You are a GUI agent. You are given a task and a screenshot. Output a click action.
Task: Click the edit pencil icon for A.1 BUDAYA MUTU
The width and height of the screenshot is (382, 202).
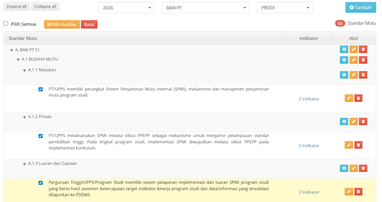[x=354, y=60]
